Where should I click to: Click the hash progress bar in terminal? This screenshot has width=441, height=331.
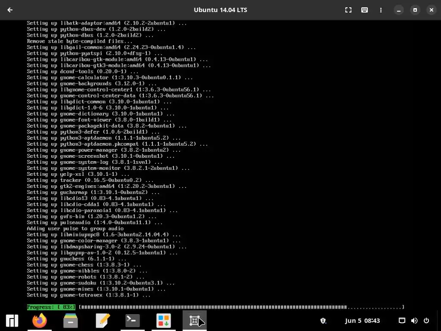(x=241, y=307)
